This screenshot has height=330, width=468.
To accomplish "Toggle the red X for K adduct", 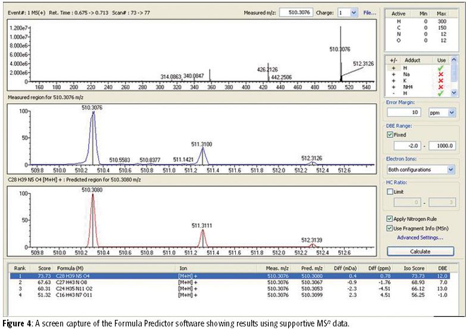I will coord(441,80).
